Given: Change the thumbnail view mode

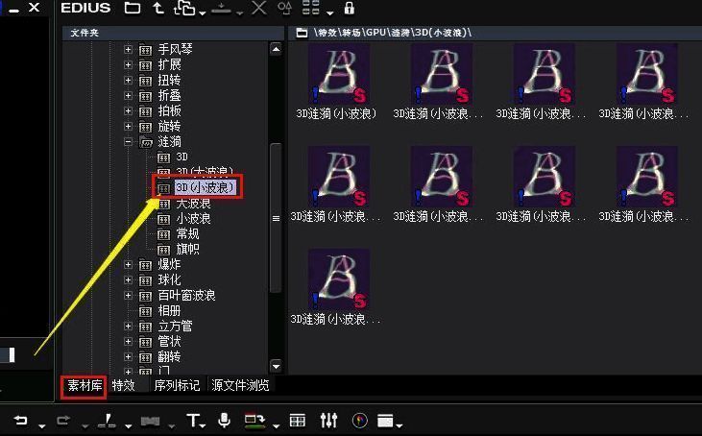Looking at the screenshot, I should tap(311, 8).
